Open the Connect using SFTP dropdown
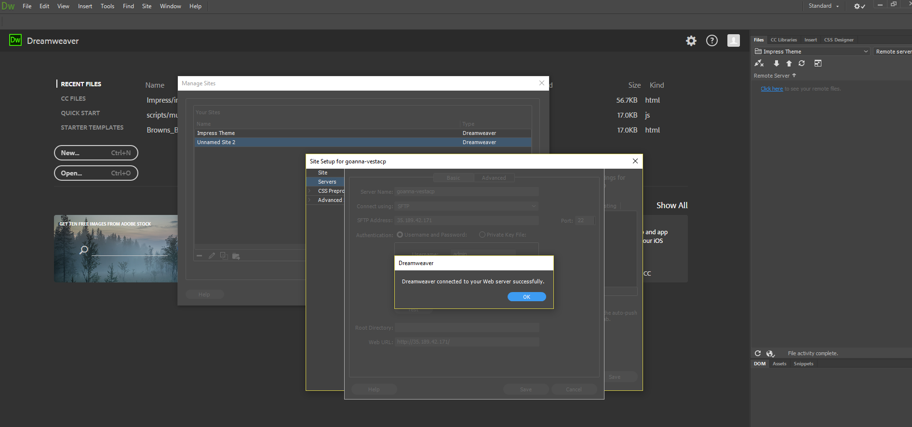Image resolution: width=912 pixels, height=427 pixels. point(466,206)
